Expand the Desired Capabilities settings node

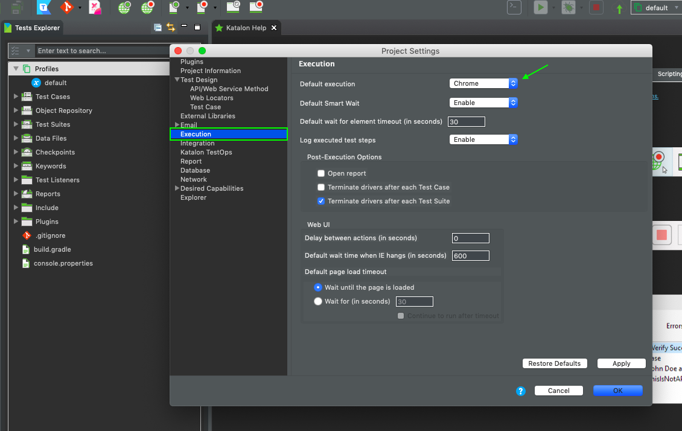tap(177, 188)
